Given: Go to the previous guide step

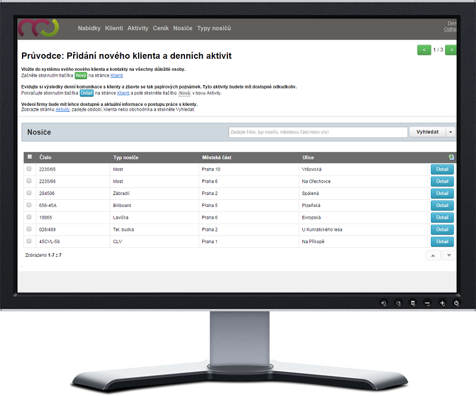Looking at the screenshot, I should click(x=424, y=50).
